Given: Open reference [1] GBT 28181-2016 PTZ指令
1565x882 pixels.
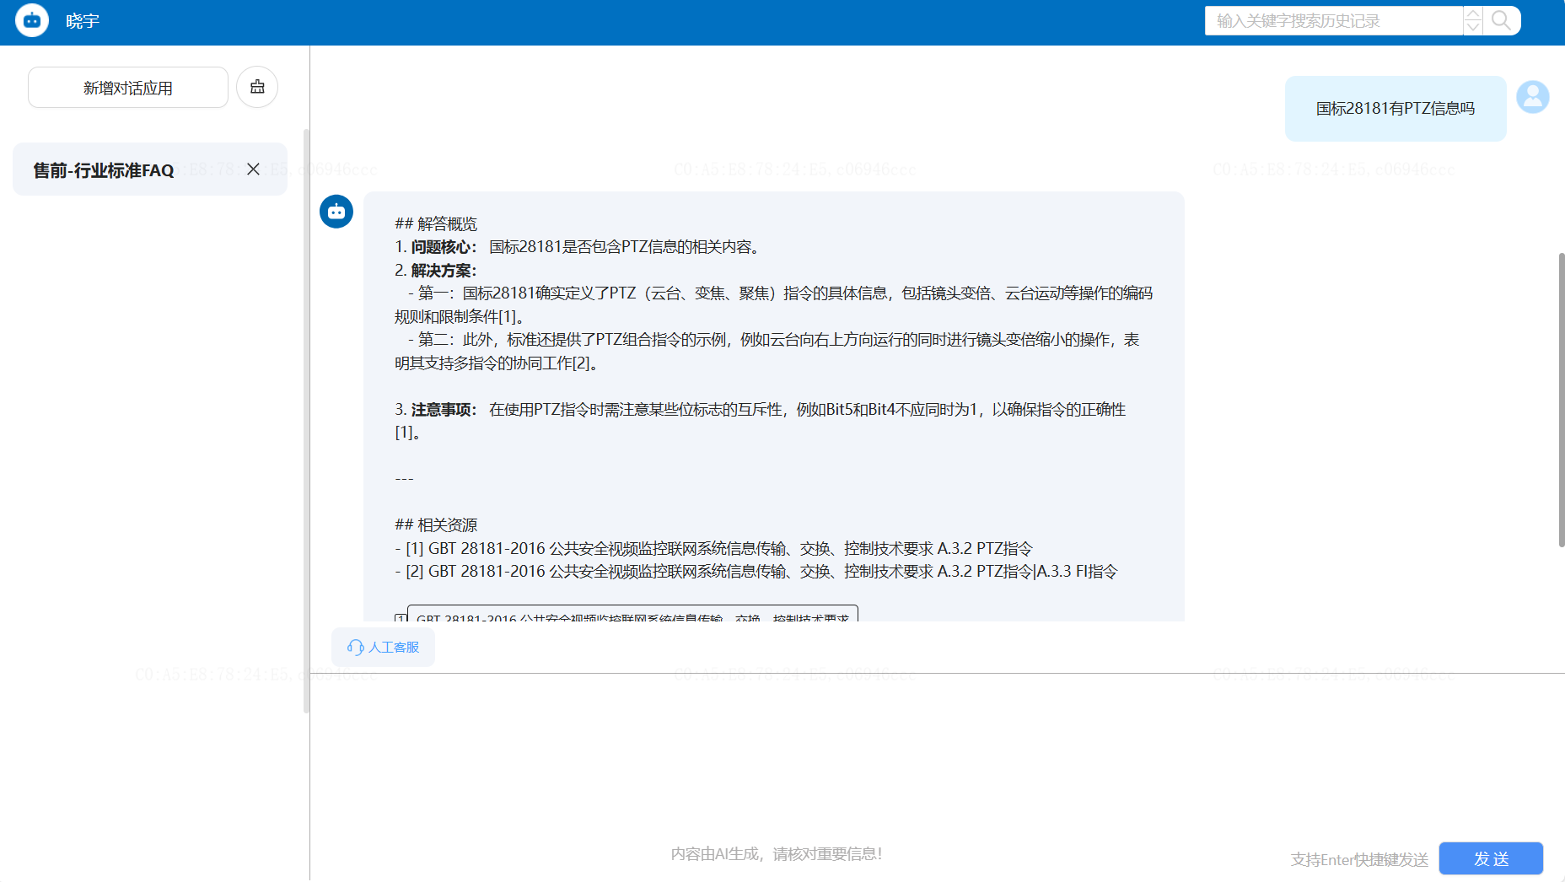Looking at the screenshot, I should pyautogui.click(x=718, y=547).
